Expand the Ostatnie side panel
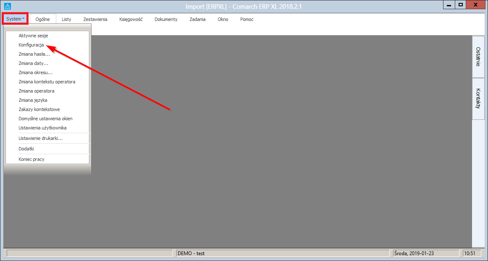Viewport: 488px width, 261px height. point(478,57)
